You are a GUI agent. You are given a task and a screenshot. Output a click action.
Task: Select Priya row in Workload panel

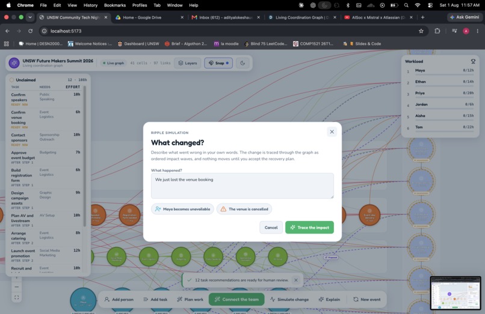click(x=440, y=94)
